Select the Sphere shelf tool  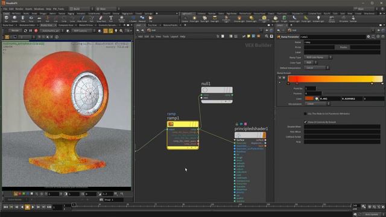tap(14, 19)
